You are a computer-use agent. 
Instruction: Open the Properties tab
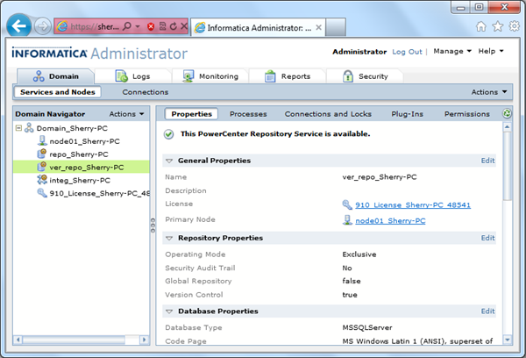191,114
